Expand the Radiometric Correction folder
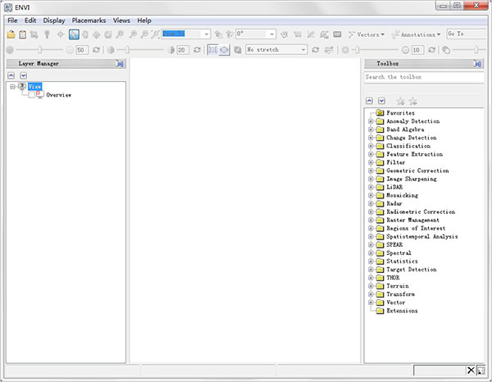Screen dimensions: 492x382 click(x=371, y=212)
